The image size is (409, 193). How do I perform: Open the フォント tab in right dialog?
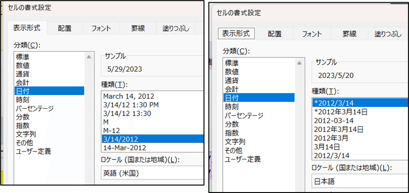(312, 34)
